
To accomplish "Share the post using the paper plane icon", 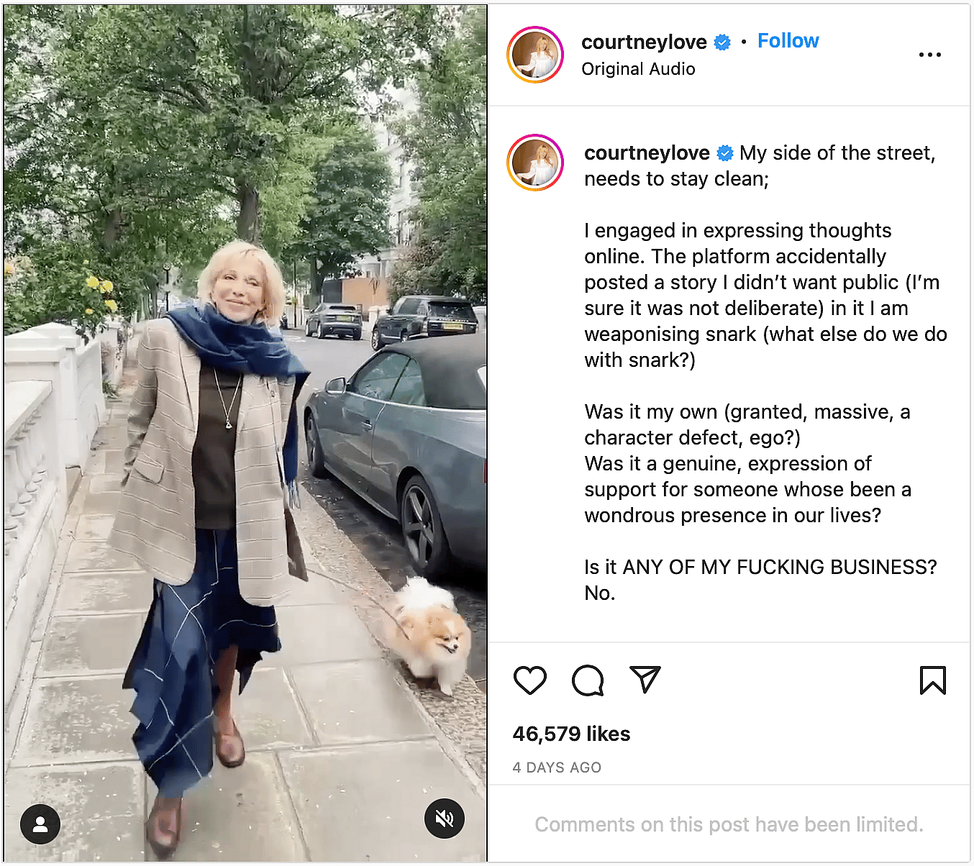I will pyautogui.click(x=645, y=680).
